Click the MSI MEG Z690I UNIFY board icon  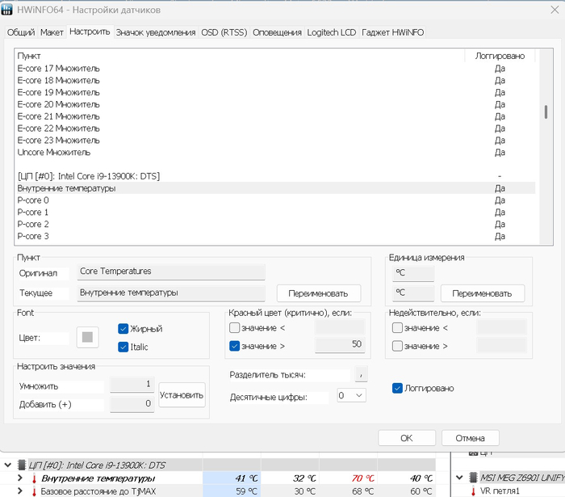click(x=473, y=478)
